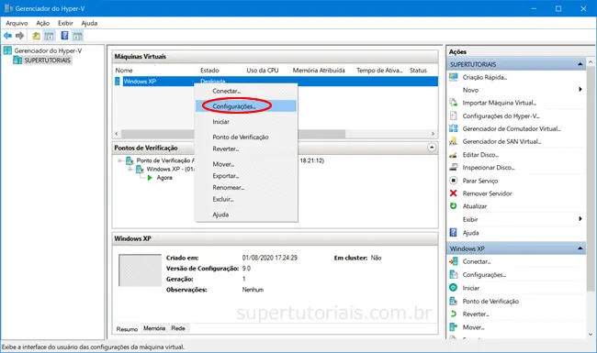Click the Reverter icon in actions pane

(454, 314)
